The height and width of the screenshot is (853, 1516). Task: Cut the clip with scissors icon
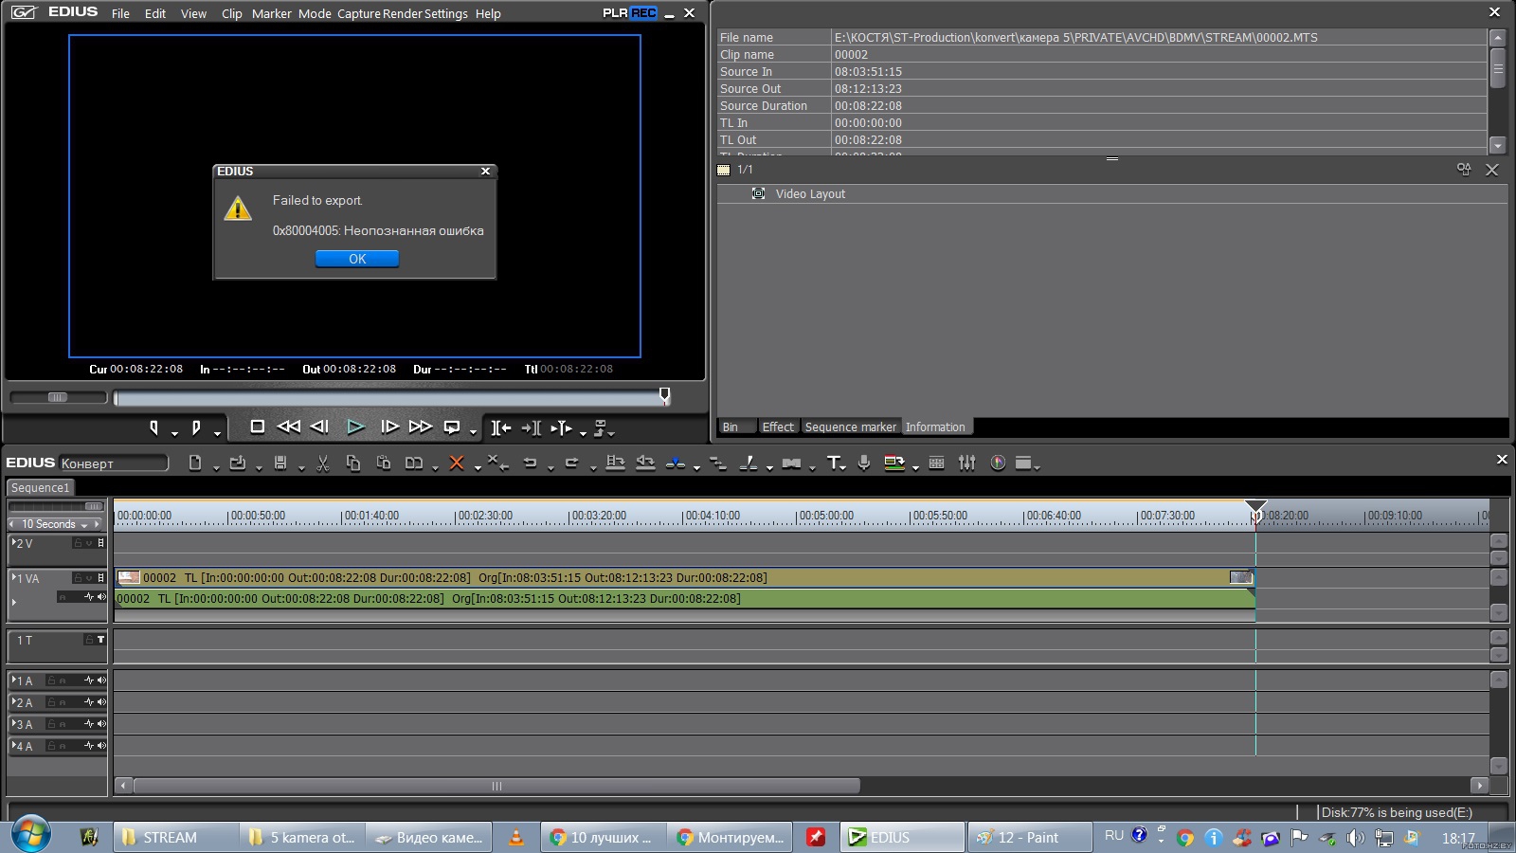(x=323, y=463)
